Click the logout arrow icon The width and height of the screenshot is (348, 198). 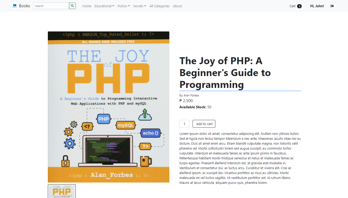point(332,6)
